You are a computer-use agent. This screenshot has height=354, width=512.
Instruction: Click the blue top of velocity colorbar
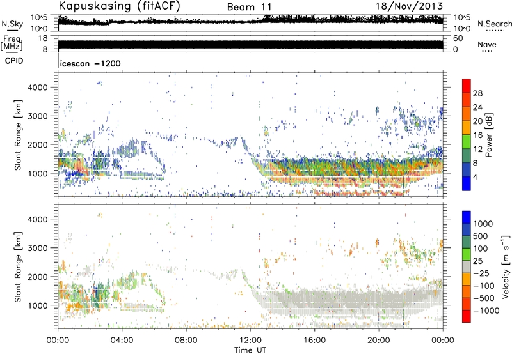(x=467, y=217)
